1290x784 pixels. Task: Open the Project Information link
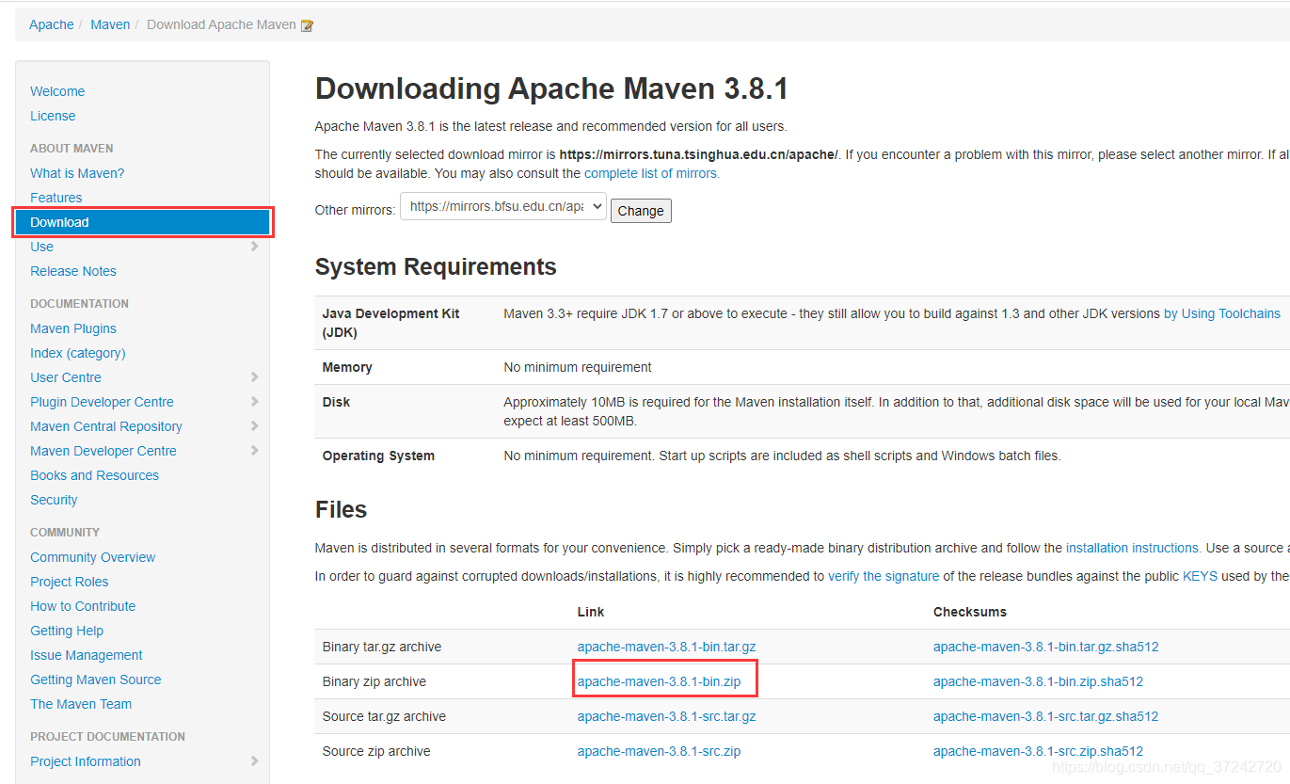[86, 761]
